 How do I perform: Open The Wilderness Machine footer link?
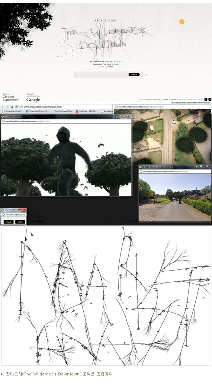[149, 99]
